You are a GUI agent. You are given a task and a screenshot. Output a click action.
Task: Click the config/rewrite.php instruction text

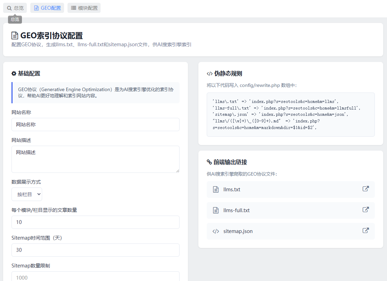(252, 85)
